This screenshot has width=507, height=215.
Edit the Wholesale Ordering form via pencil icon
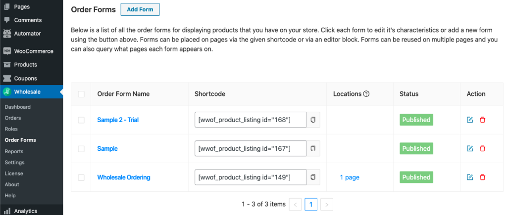pos(470,177)
